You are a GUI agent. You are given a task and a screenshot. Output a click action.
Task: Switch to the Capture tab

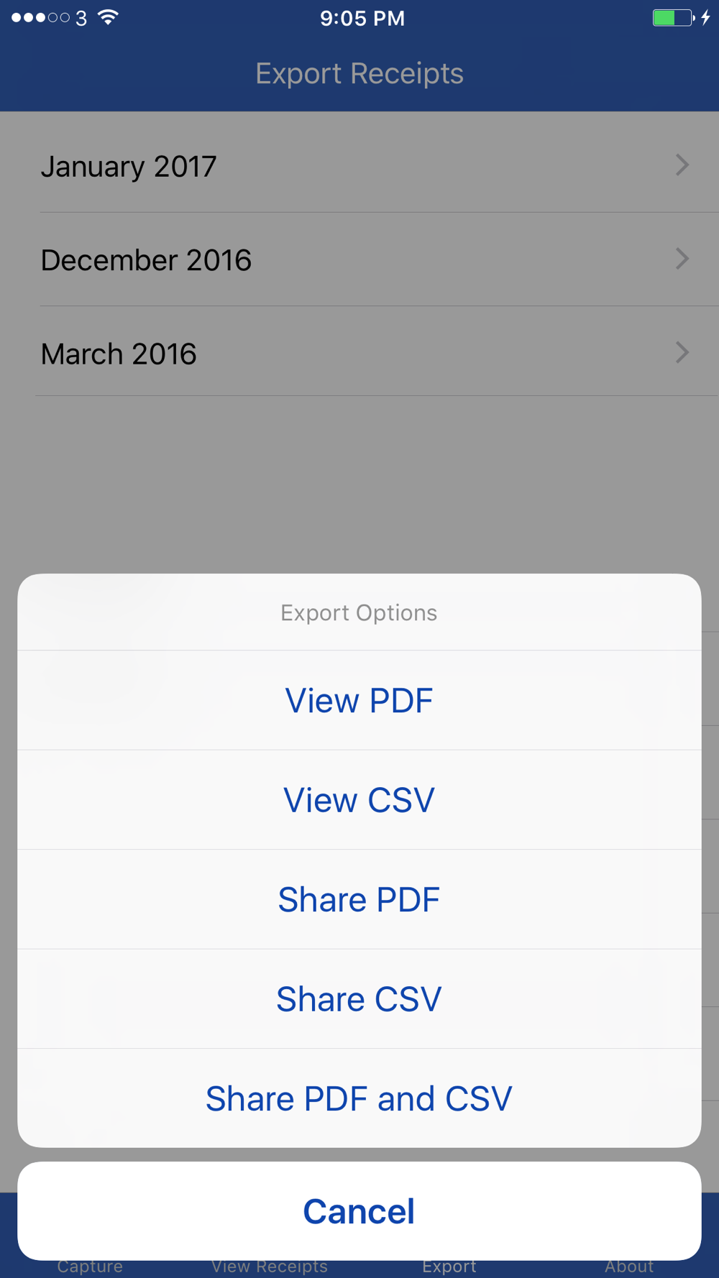pos(90,1266)
